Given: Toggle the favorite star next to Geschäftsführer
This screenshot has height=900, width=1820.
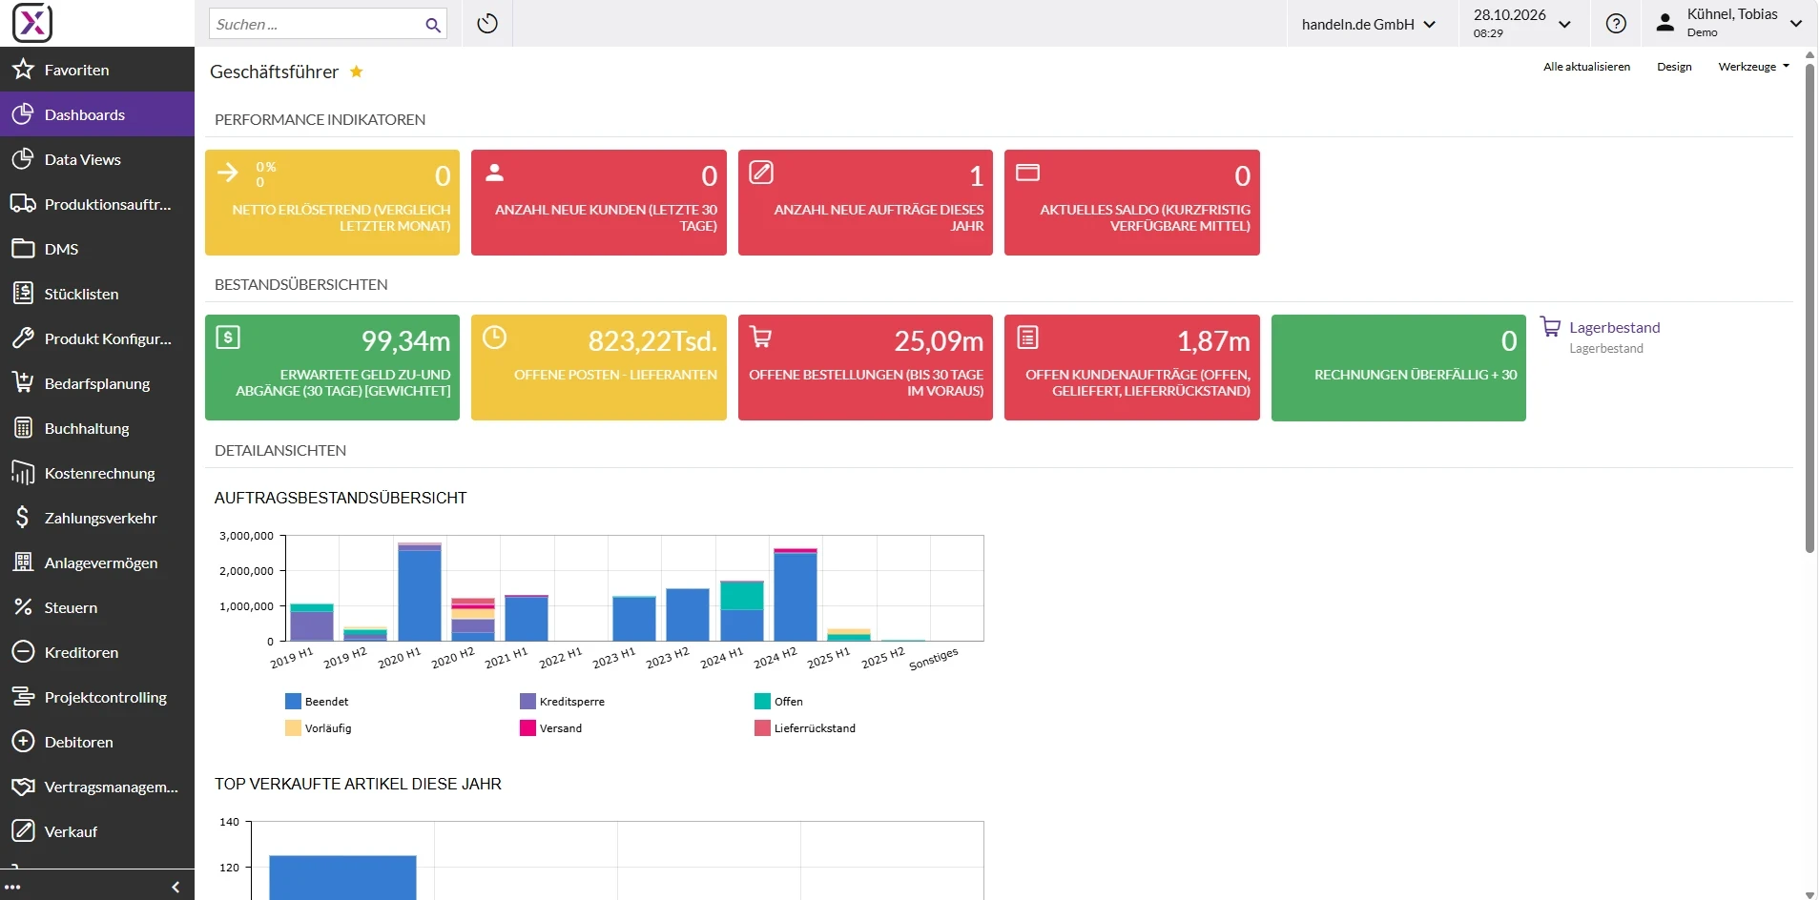Looking at the screenshot, I should 357,72.
